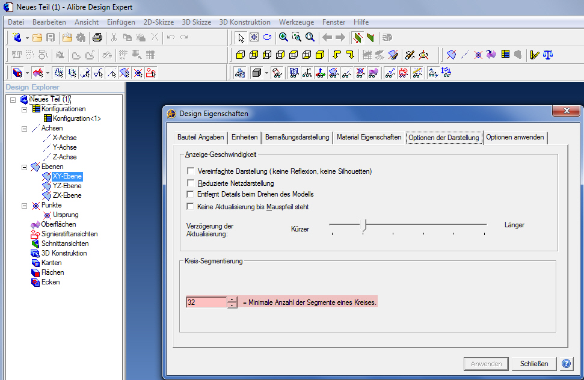Viewport: 584px width, 380px height.
Task: Collapse the Punkte tree node
Action: coord(24,206)
